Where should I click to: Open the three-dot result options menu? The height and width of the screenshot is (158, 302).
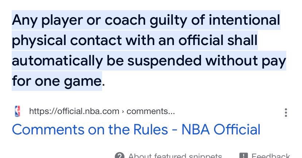tap(286, 112)
